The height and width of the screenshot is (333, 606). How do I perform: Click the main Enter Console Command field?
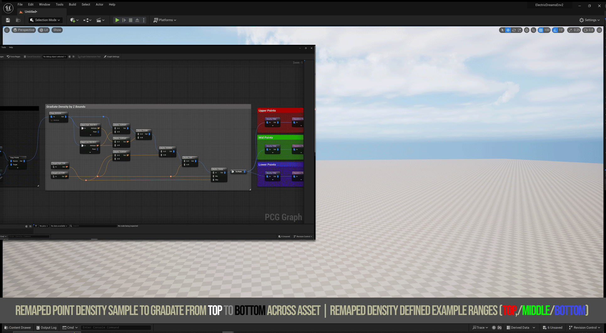[116, 327]
